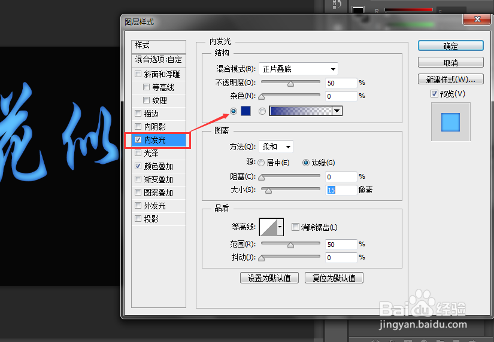
Task: Check the 消除锯齿(L) option
Action: click(x=295, y=227)
